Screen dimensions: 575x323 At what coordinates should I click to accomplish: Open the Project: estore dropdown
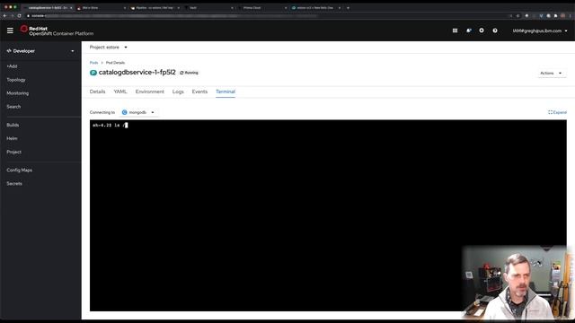108,48
